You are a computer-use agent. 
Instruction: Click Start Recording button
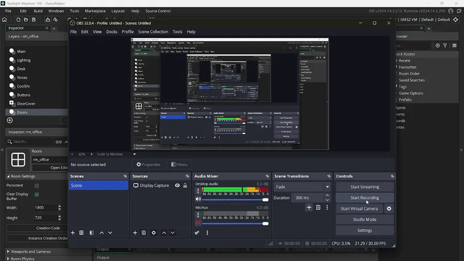pyautogui.click(x=364, y=198)
